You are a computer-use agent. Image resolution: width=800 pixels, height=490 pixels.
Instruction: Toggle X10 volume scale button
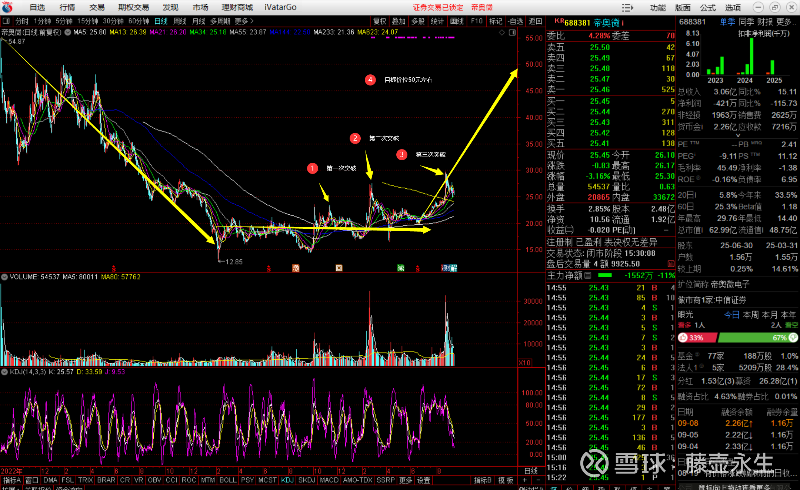click(524, 363)
